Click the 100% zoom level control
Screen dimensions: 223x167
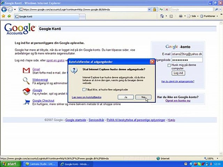pos(209,159)
